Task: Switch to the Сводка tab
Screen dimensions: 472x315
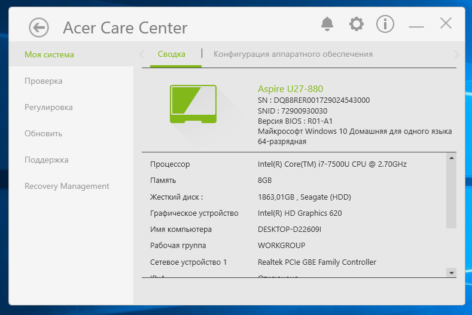Action: [172, 54]
